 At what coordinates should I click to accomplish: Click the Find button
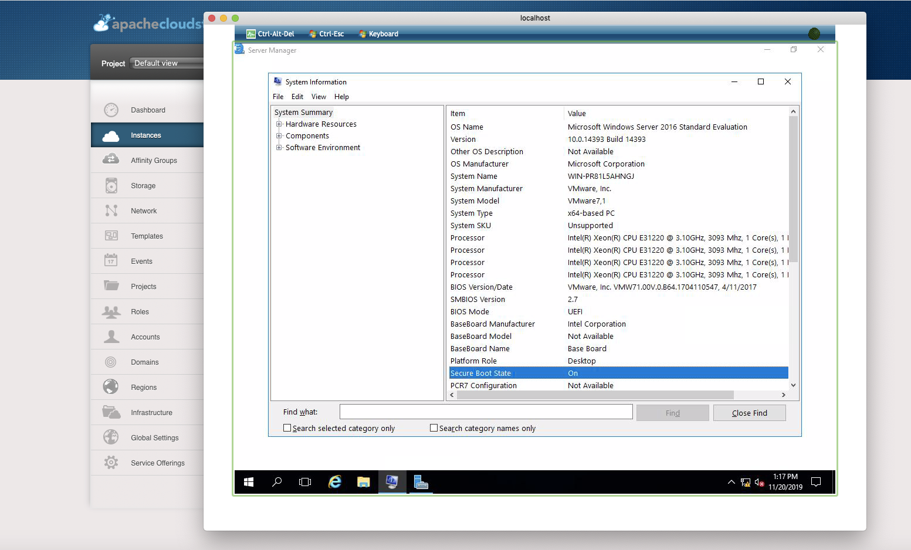click(673, 413)
